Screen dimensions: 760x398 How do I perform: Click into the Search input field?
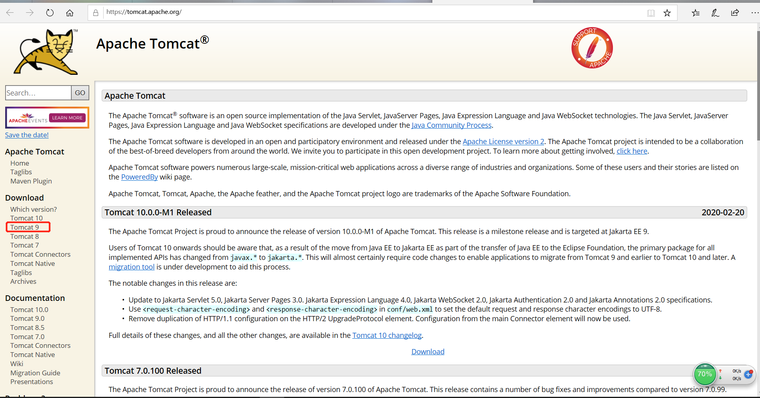point(38,93)
